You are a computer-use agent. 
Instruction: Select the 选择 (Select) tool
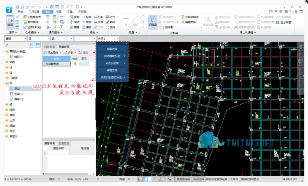(10, 22)
